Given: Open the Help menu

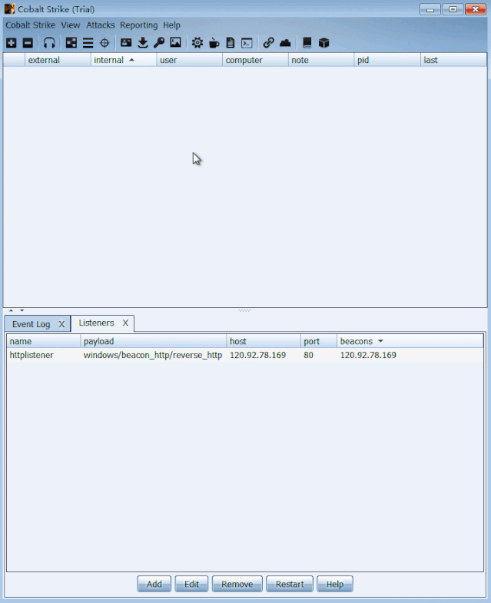Looking at the screenshot, I should pos(171,25).
